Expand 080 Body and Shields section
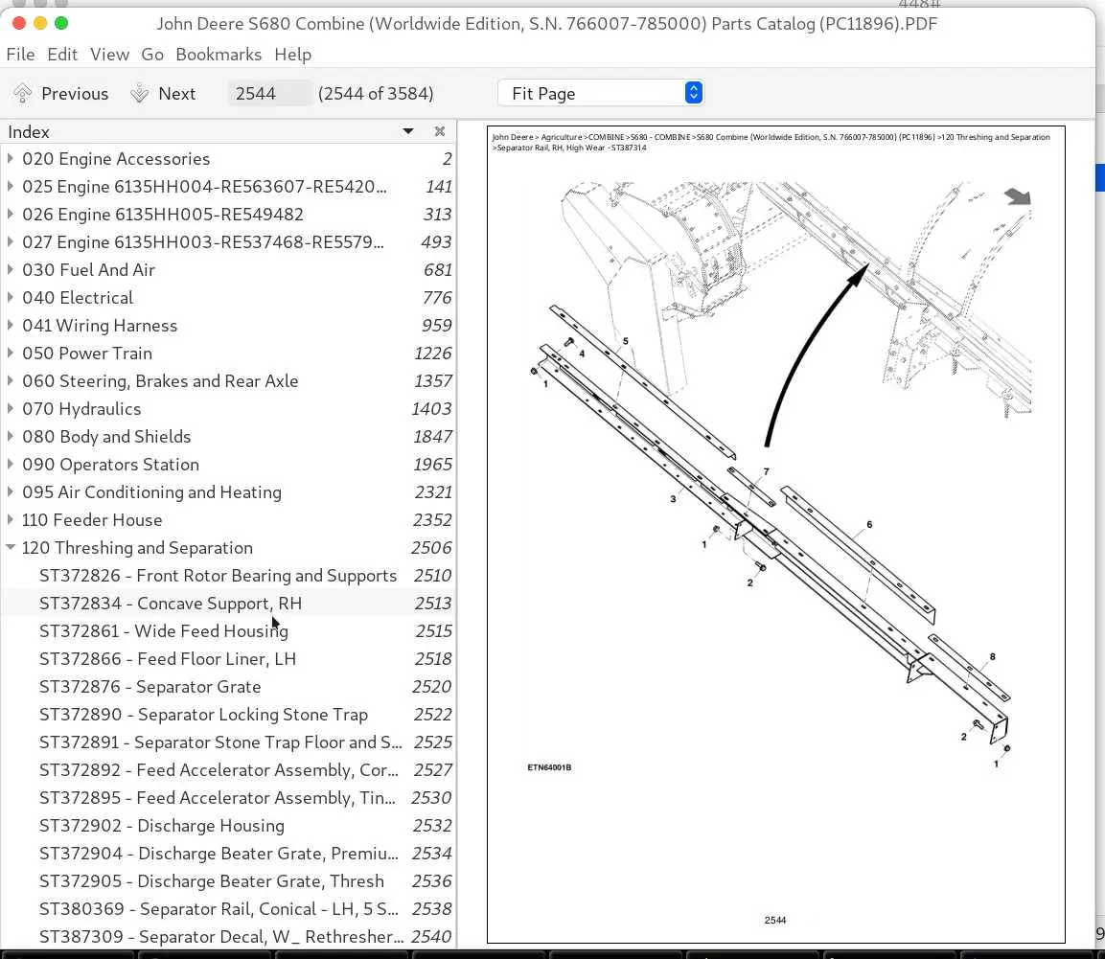 coord(10,437)
